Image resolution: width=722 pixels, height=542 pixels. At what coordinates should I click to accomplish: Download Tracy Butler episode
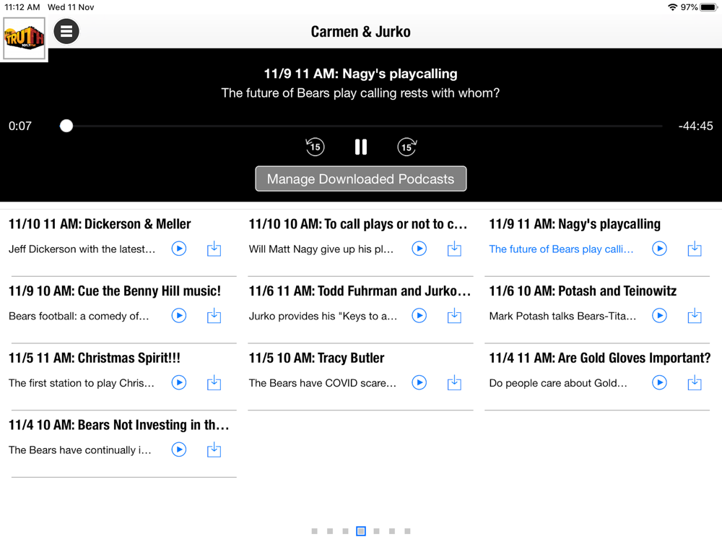(454, 382)
